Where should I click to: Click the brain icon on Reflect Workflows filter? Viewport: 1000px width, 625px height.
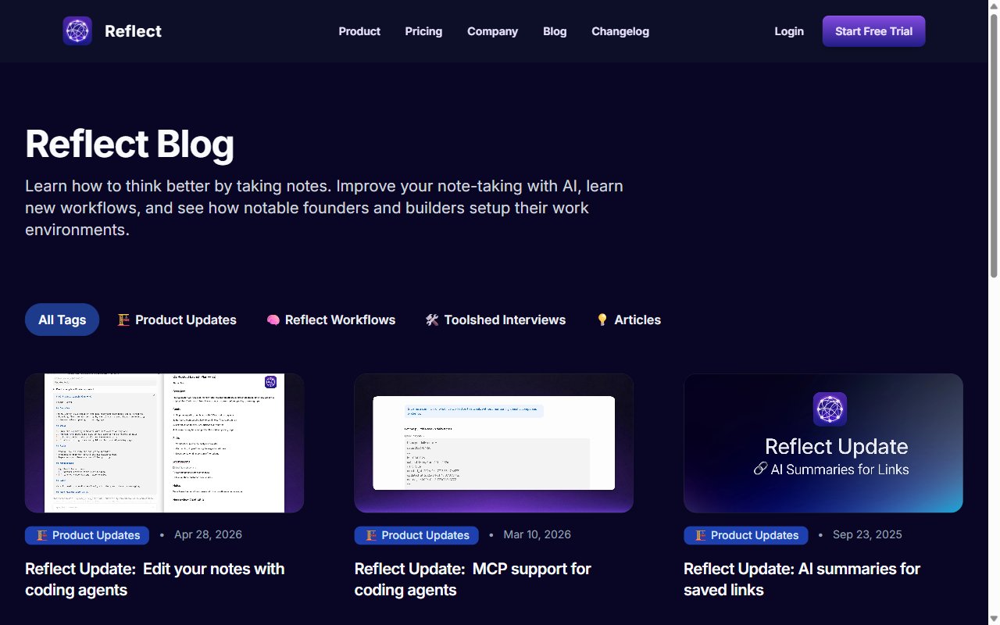click(x=273, y=320)
